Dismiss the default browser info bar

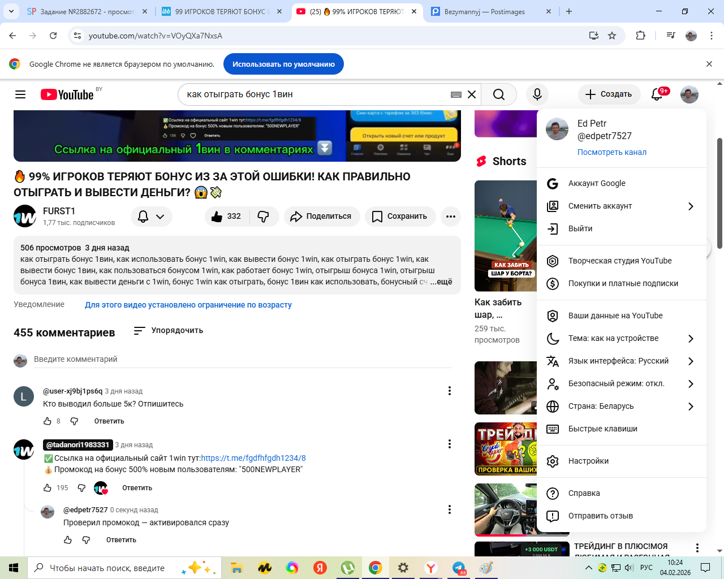(x=709, y=64)
